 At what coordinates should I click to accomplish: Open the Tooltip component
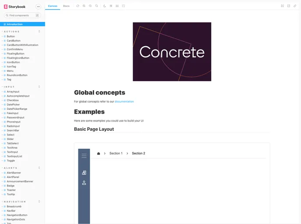tap(11, 194)
